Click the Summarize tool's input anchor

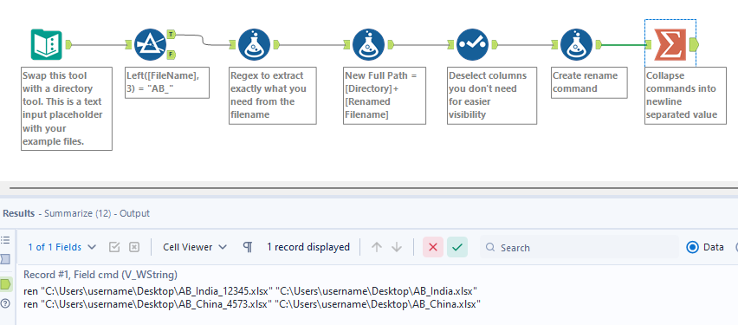(x=648, y=45)
